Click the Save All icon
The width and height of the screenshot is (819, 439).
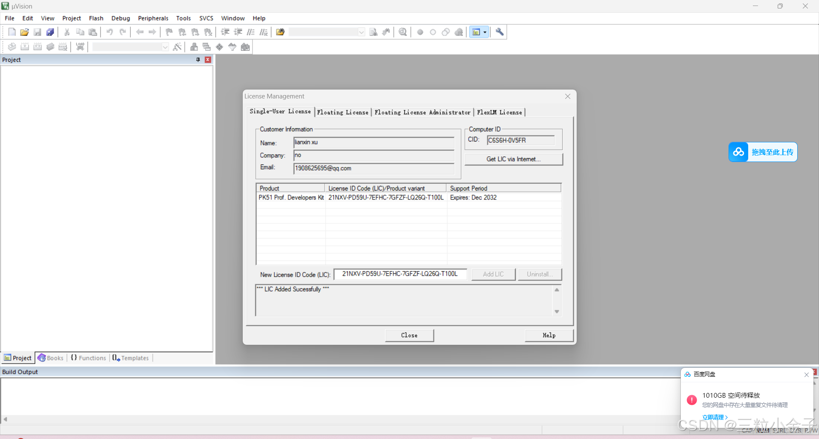(50, 32)
